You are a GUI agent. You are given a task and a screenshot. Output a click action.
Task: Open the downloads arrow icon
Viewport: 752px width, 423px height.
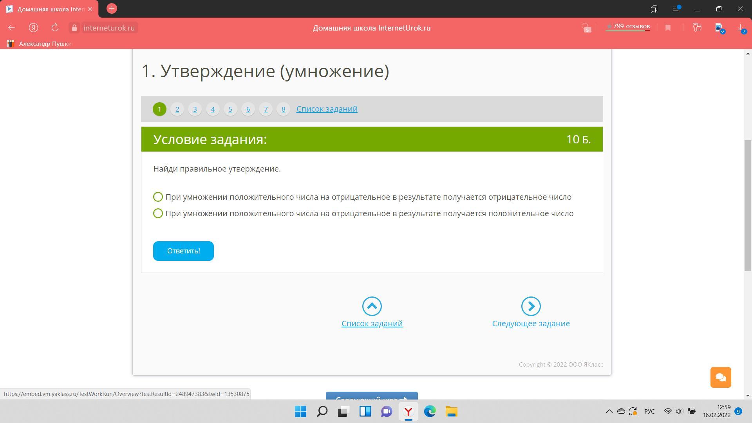(740, 28)
